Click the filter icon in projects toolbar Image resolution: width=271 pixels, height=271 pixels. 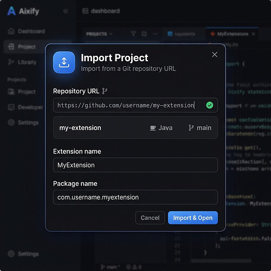click(133, 34)
